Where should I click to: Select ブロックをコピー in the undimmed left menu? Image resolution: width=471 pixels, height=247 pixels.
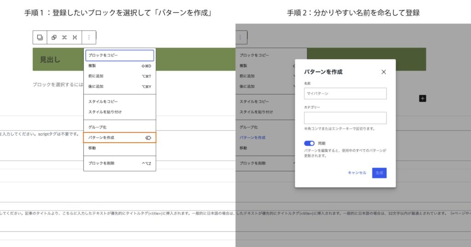click(120, 55)
